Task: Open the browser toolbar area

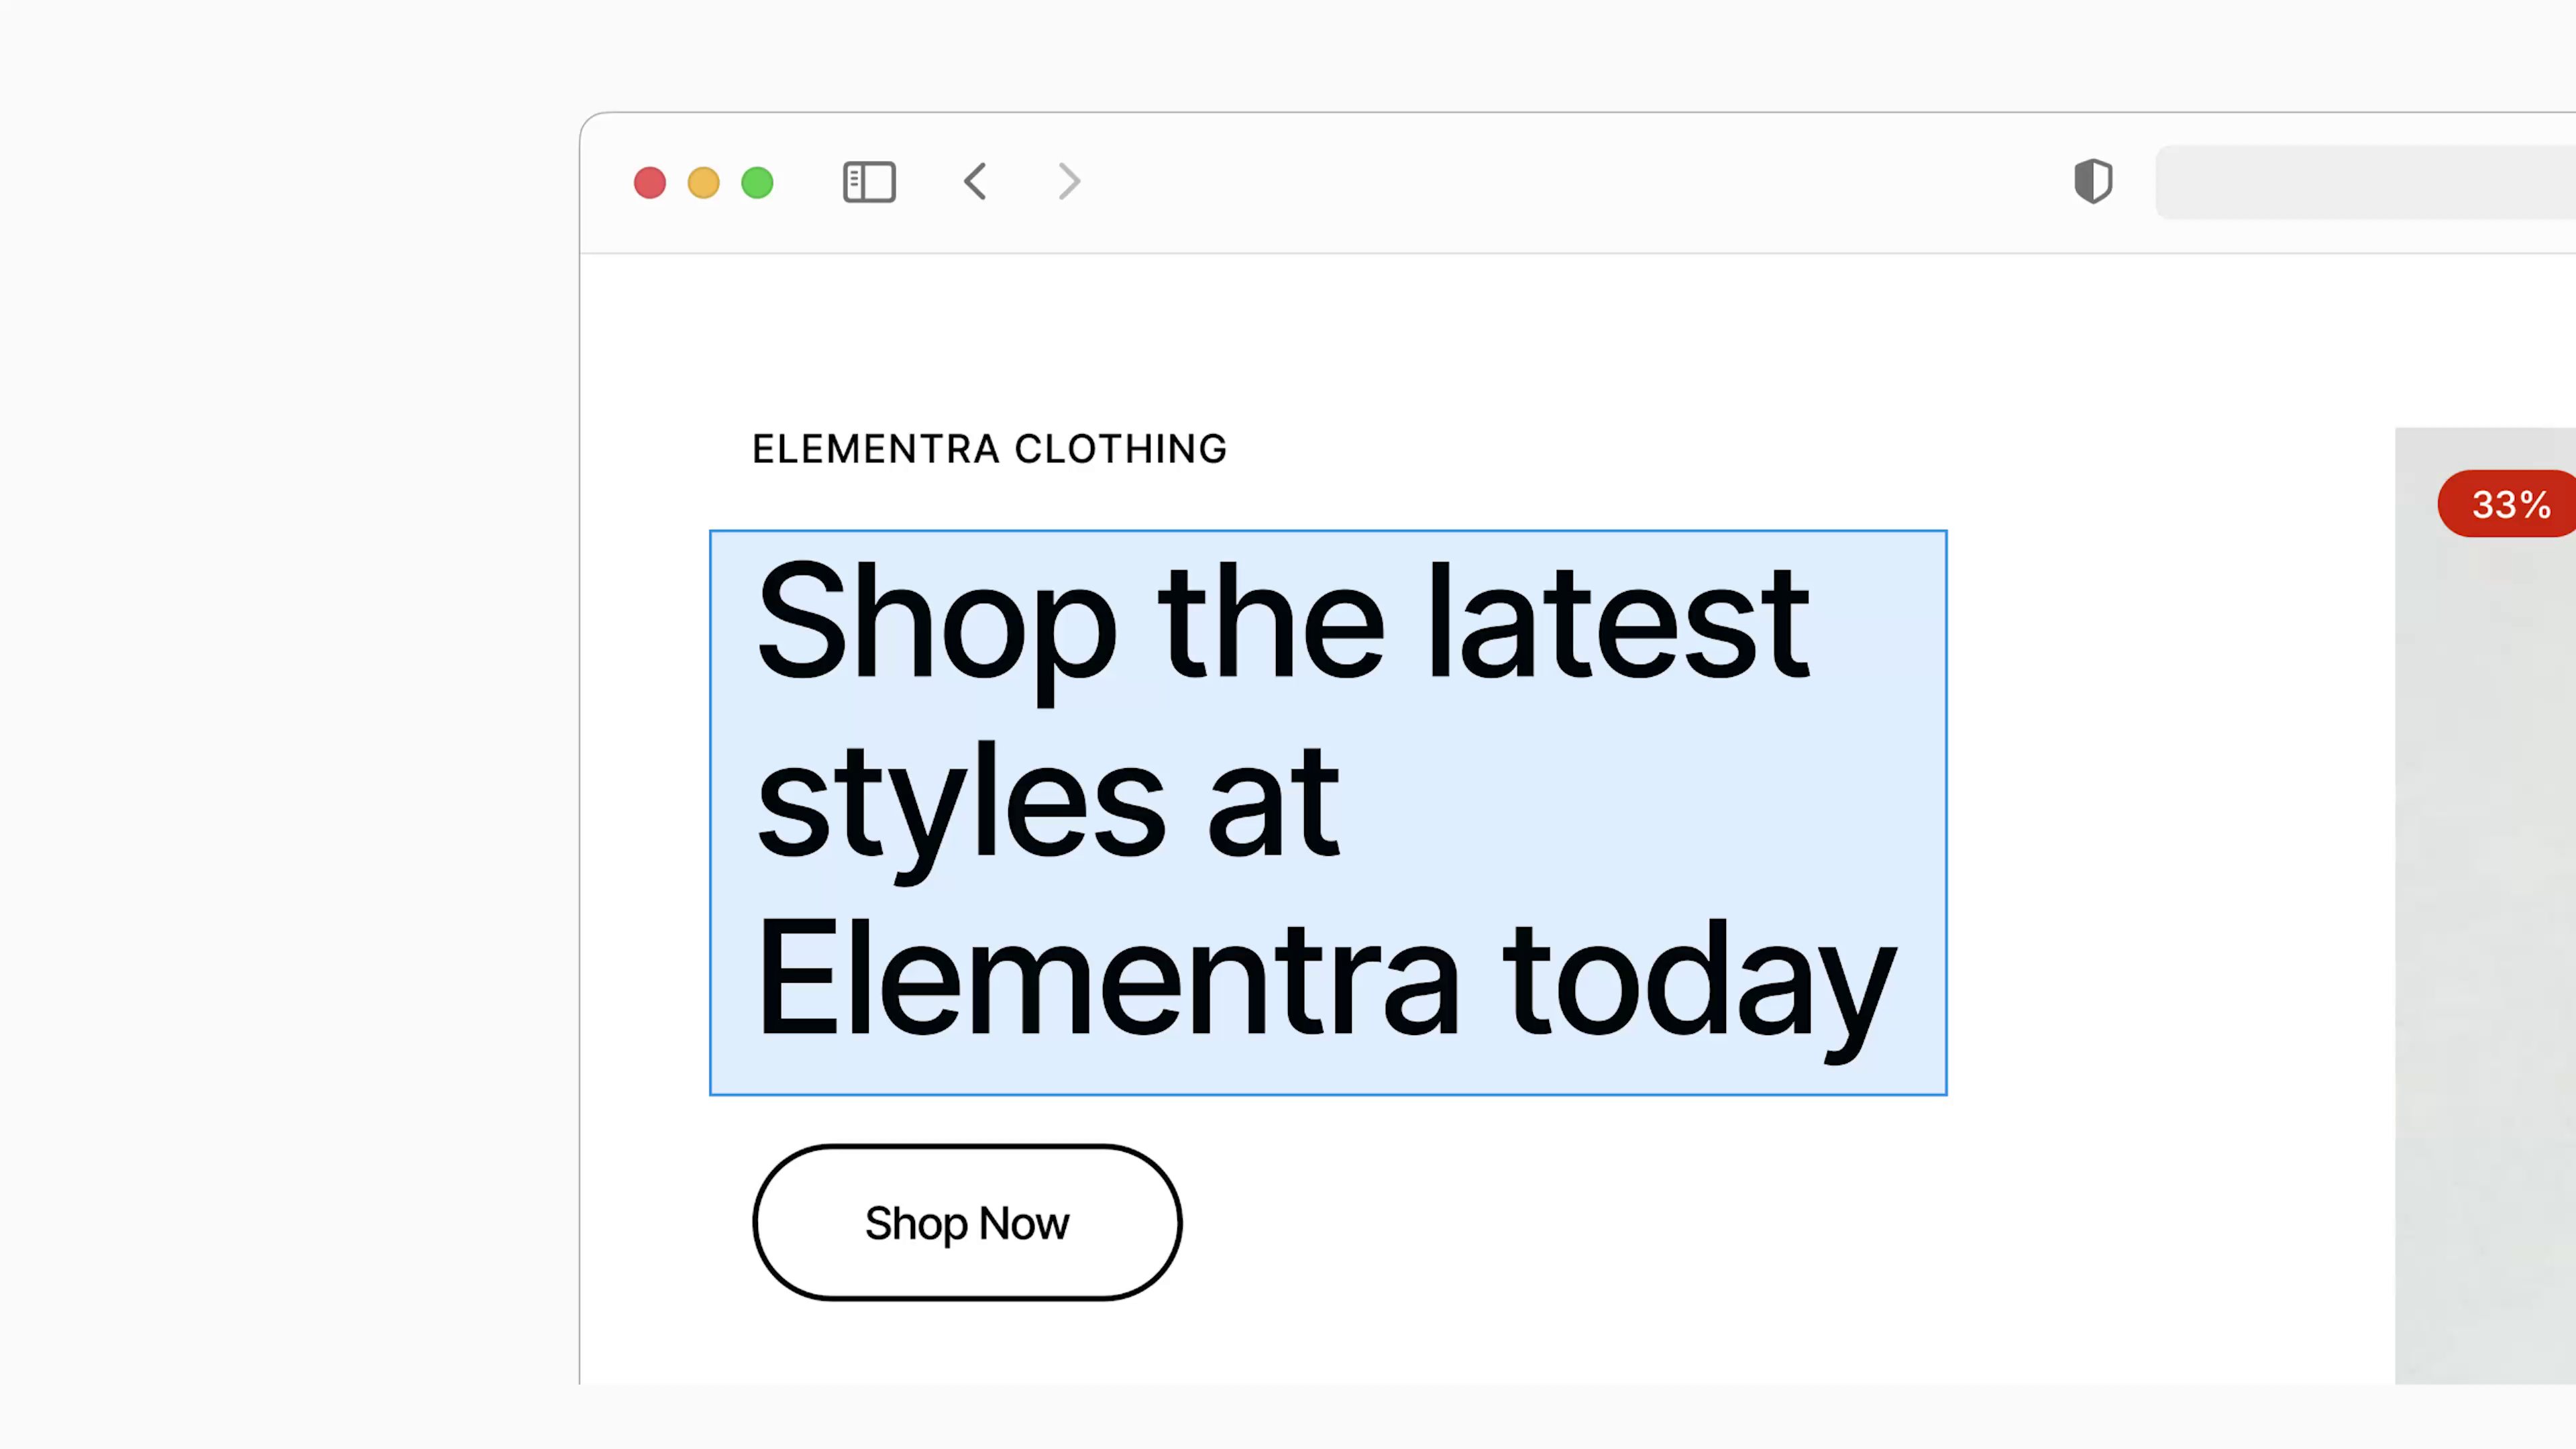Action: (x=1500, y=181)
